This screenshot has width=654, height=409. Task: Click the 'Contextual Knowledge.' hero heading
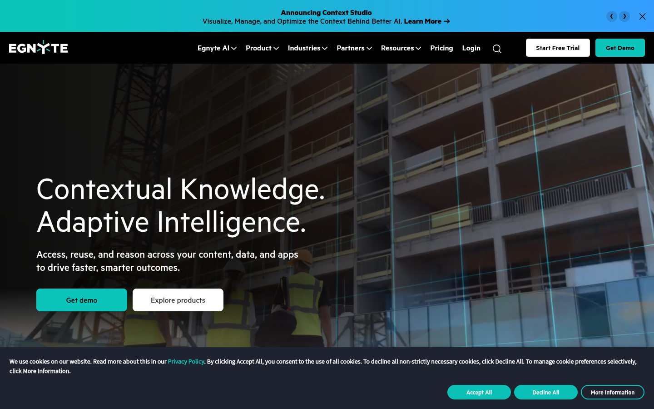point(181,189)
